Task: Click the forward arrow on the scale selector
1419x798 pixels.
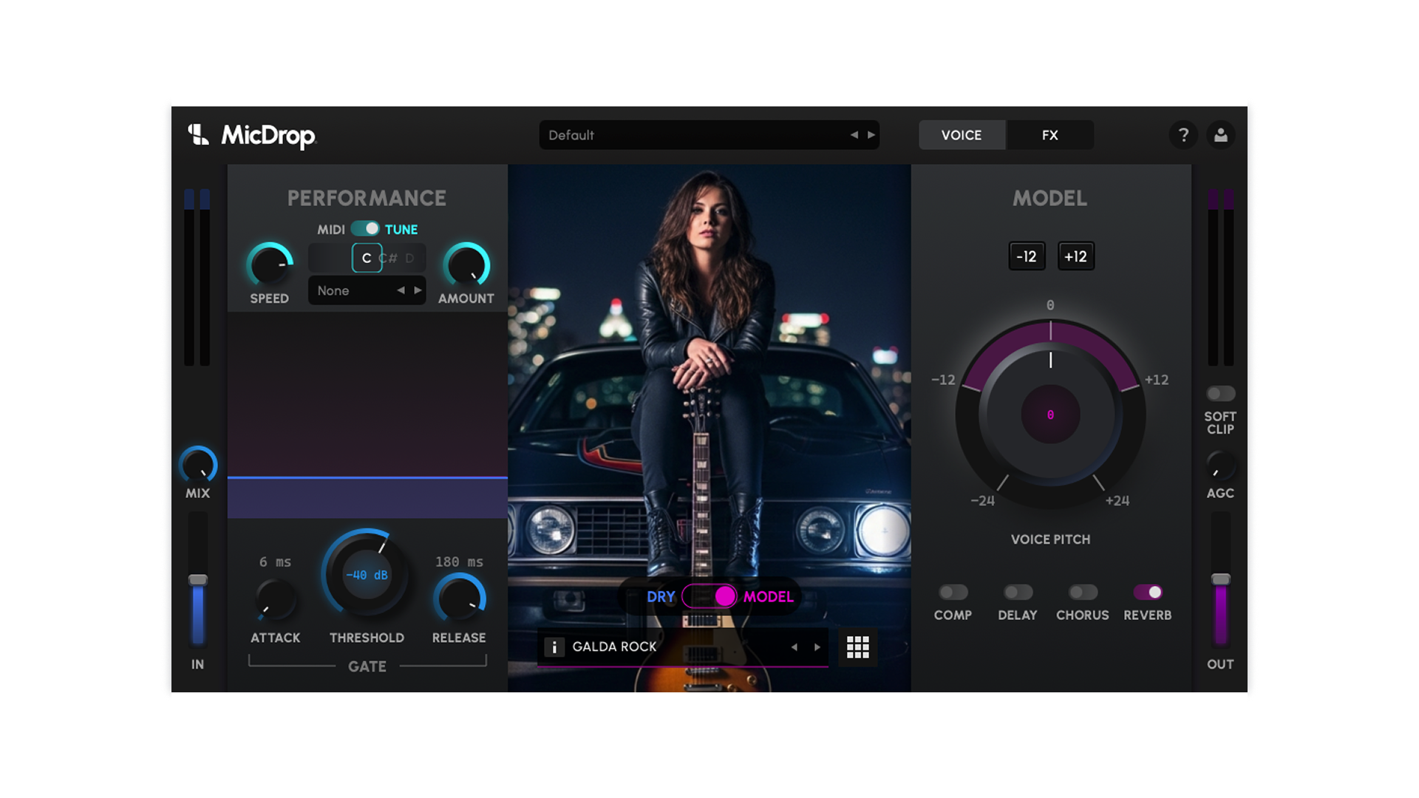Action: pyautogui.click(x=417, y=290)
